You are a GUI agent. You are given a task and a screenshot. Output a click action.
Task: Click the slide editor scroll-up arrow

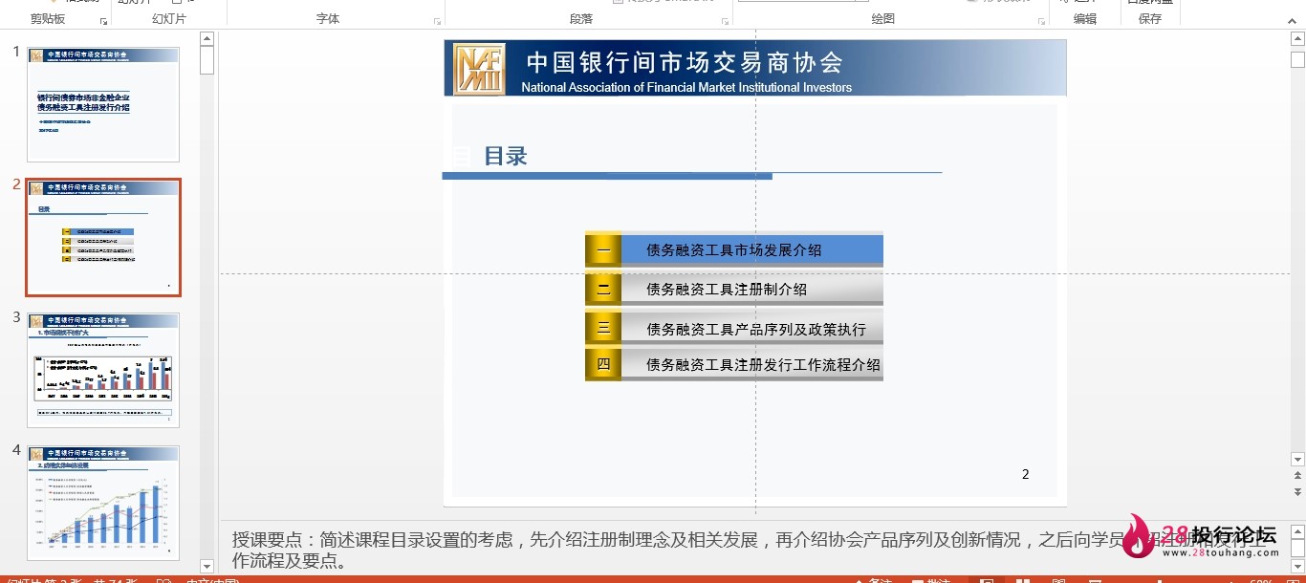(1297, 38)
